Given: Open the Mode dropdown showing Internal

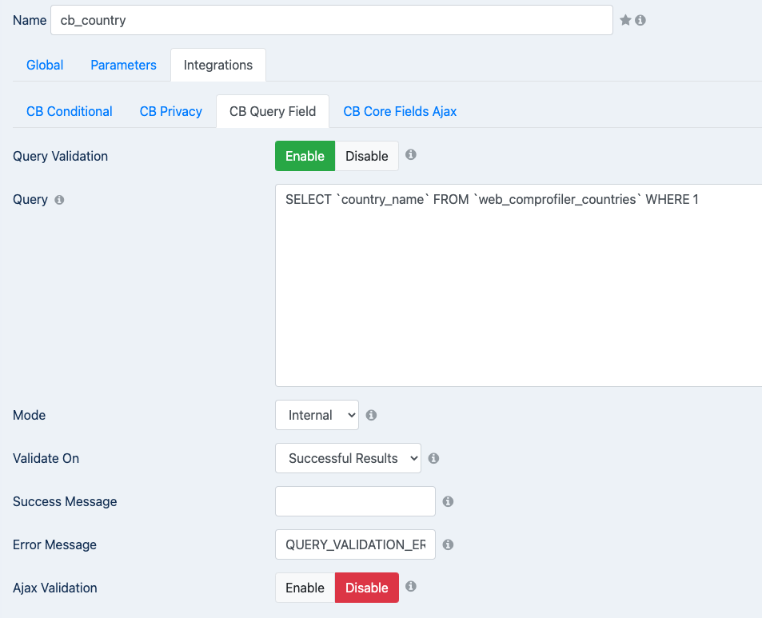Looking at the screenshot, I should (317, 415).
